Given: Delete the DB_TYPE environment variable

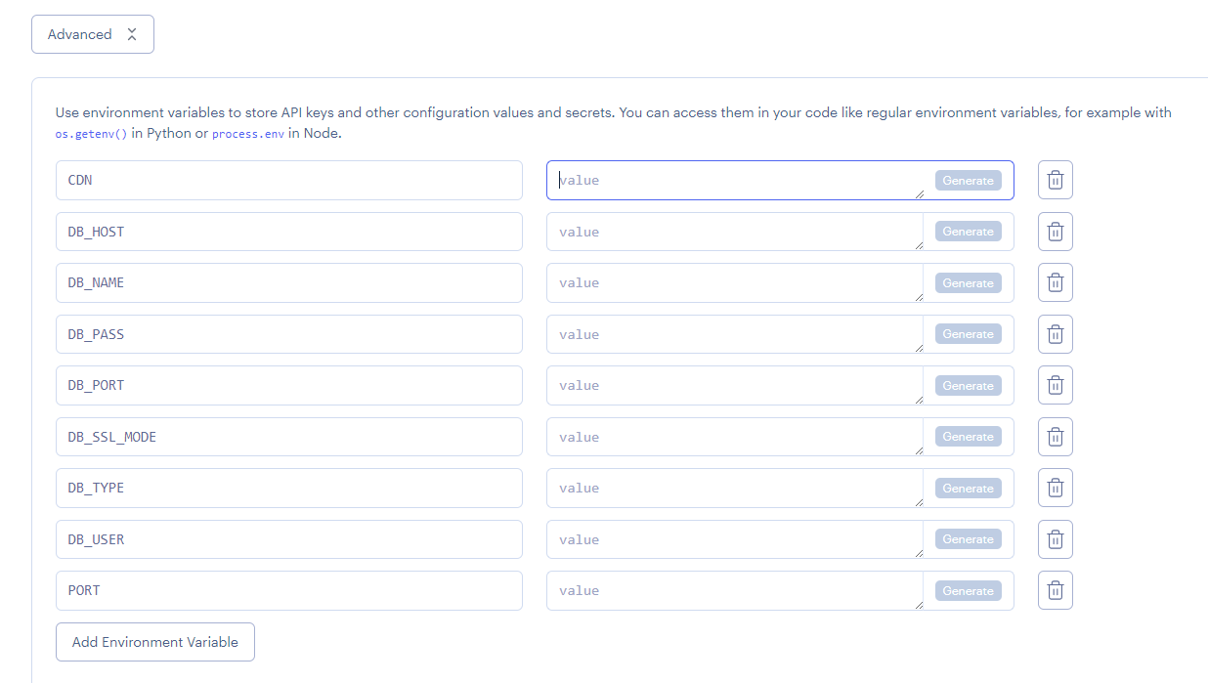Looking at the screenshot, I should click(x=1055, y=488).
